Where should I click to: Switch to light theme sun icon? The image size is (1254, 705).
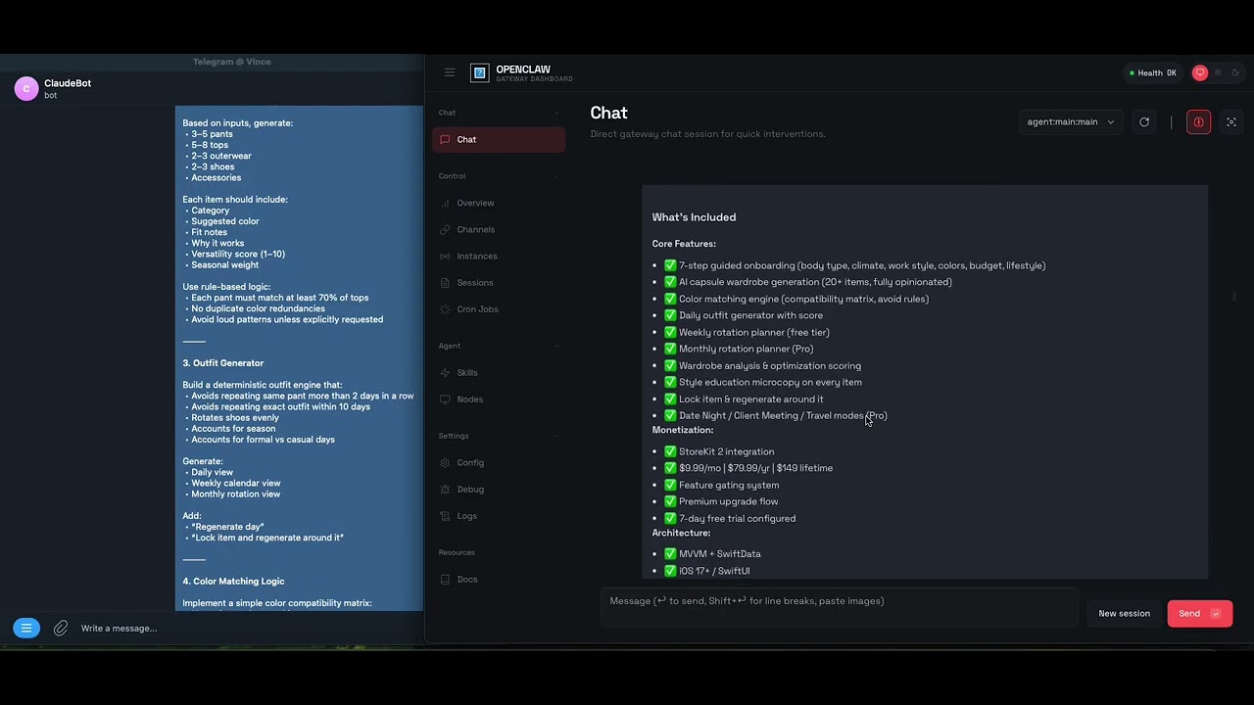coord(1218,72)
